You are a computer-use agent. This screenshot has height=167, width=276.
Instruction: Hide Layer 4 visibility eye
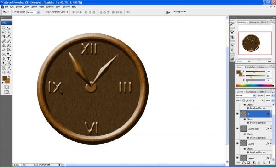click(x=237, y=158)
